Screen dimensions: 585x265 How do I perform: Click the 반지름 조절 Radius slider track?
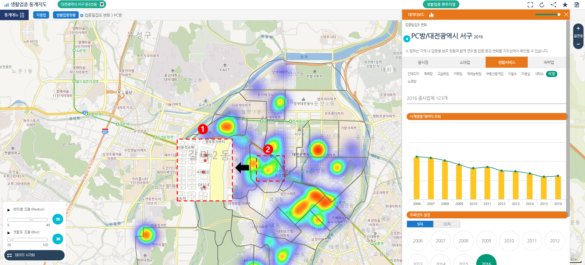tap(27, 220)
